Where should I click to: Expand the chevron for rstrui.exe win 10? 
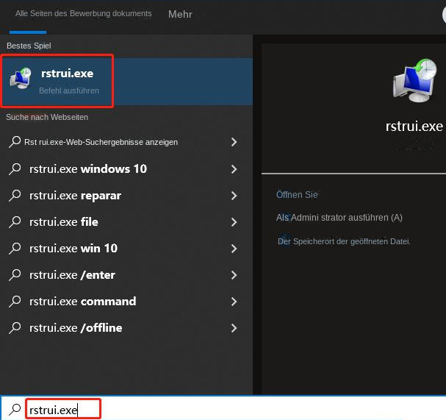pyautogui.click(x=234, y=249)
